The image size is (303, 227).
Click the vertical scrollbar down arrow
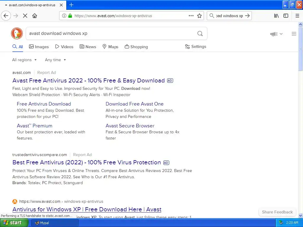click(301, 216)
